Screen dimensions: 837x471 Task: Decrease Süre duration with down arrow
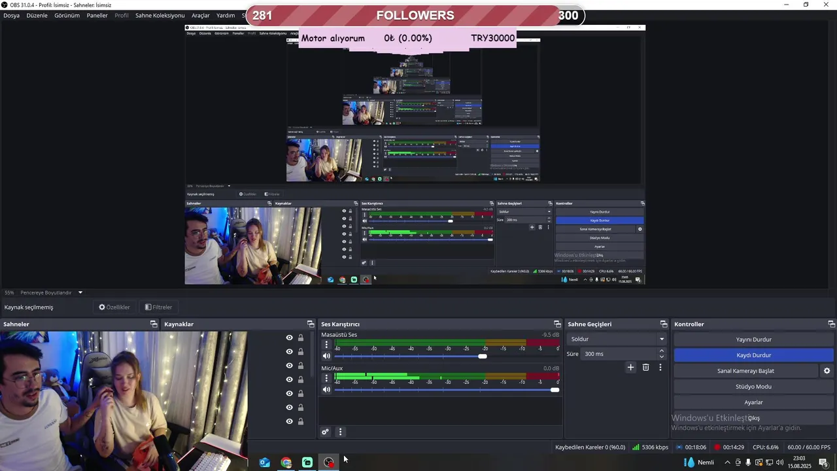pos(662,357)
